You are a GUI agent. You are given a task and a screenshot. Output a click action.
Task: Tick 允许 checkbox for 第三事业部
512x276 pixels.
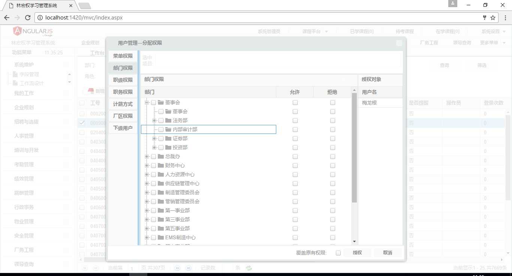295,219
